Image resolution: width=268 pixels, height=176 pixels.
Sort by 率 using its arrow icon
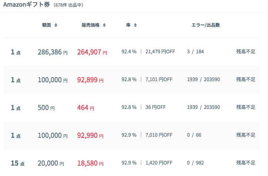click(x=135, y=25)
